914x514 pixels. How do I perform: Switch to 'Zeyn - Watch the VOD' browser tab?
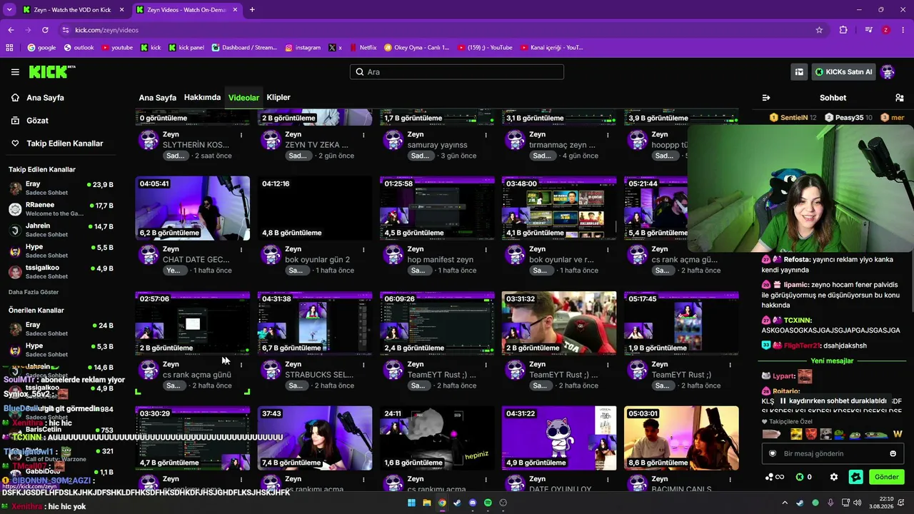point(74,10)
